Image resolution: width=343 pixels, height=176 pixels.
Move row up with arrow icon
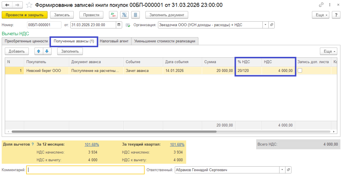(39, 51)
